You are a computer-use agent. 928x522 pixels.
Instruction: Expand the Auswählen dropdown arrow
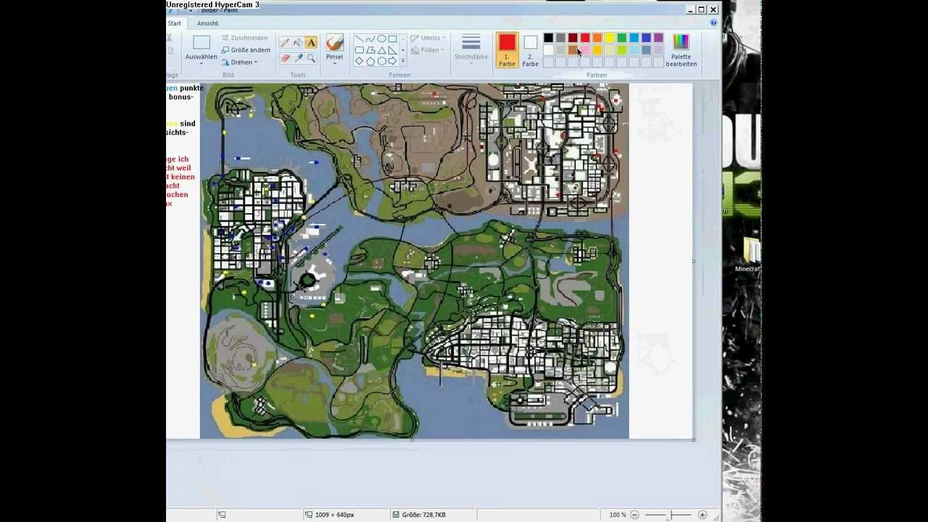pyautogui.click(x=201, y=64)
